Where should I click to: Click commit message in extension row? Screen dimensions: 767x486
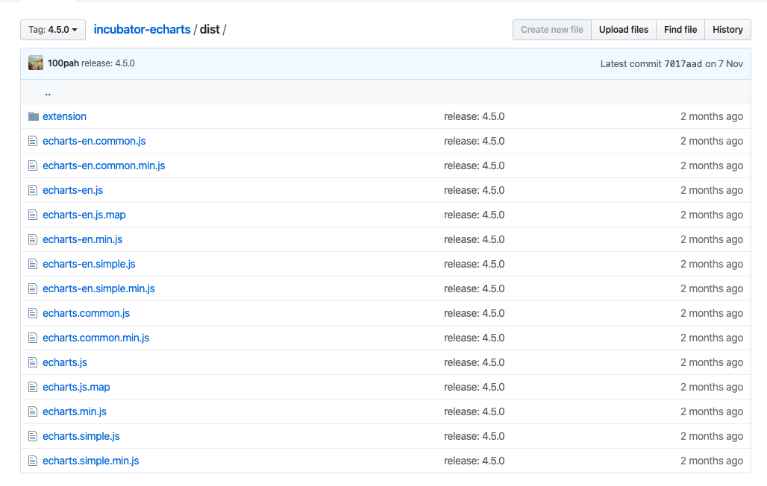point(474,116)
